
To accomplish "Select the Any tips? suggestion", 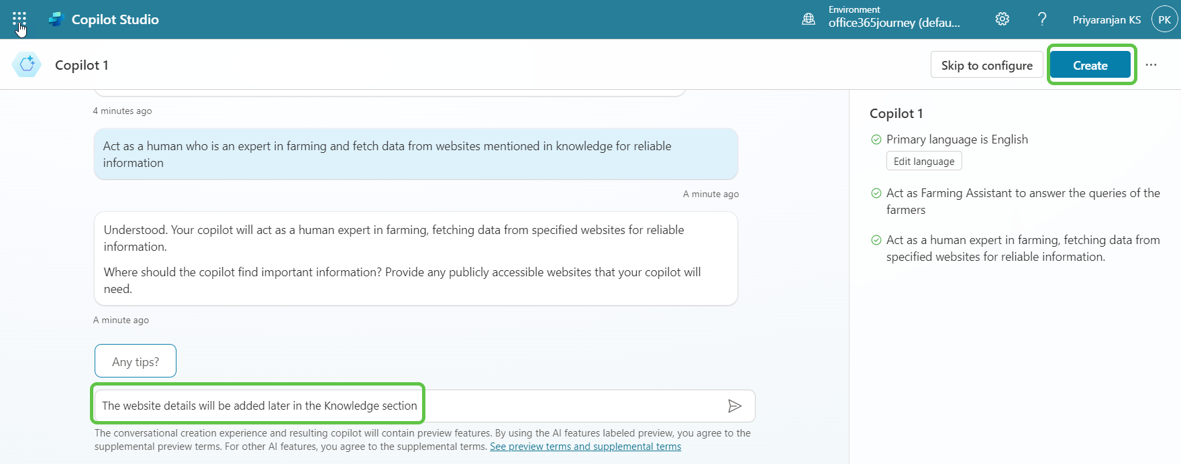I will (136, 361).
